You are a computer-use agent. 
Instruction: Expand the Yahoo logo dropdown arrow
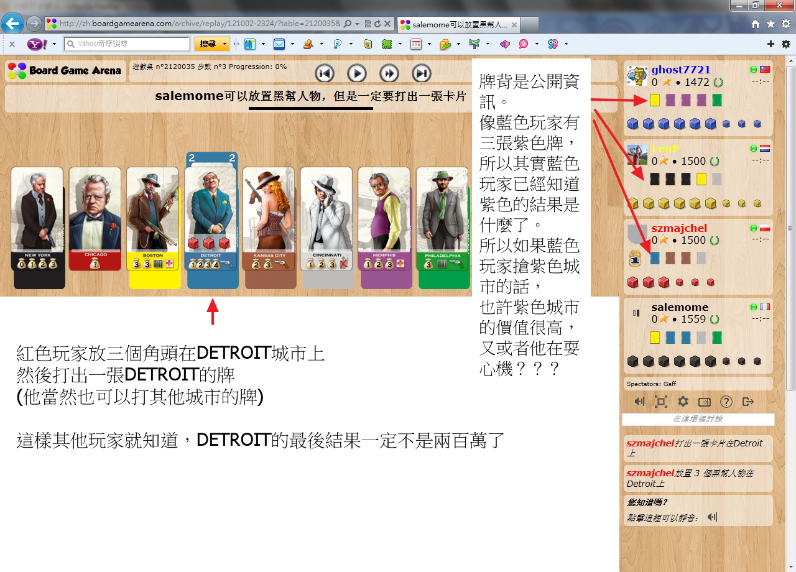pyautogui.click(x=54, y=44)
